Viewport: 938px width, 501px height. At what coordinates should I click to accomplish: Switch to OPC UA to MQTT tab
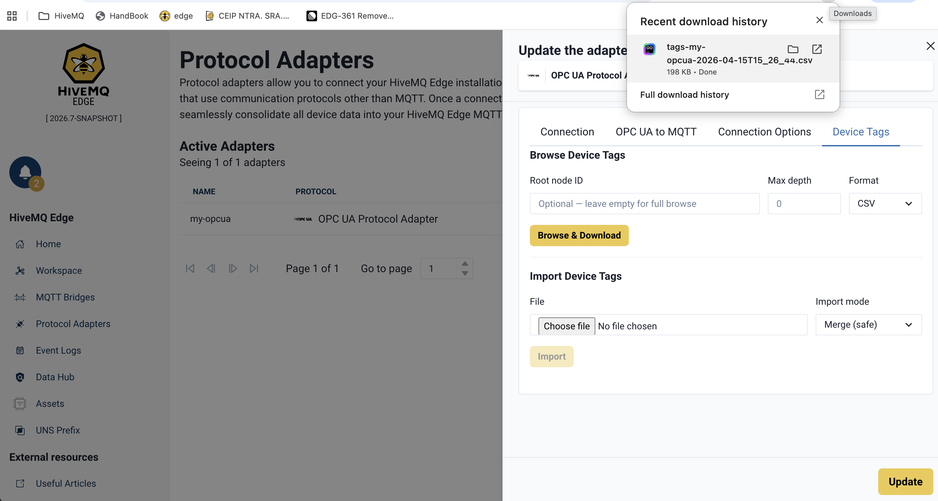656,132
